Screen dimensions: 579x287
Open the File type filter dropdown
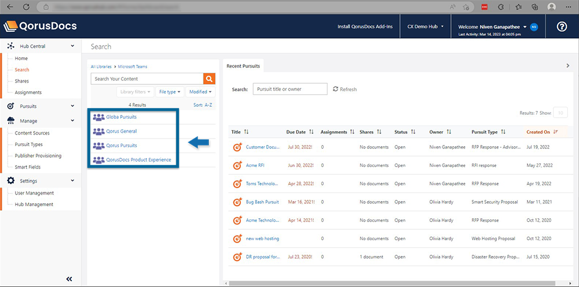pos(170,92)
